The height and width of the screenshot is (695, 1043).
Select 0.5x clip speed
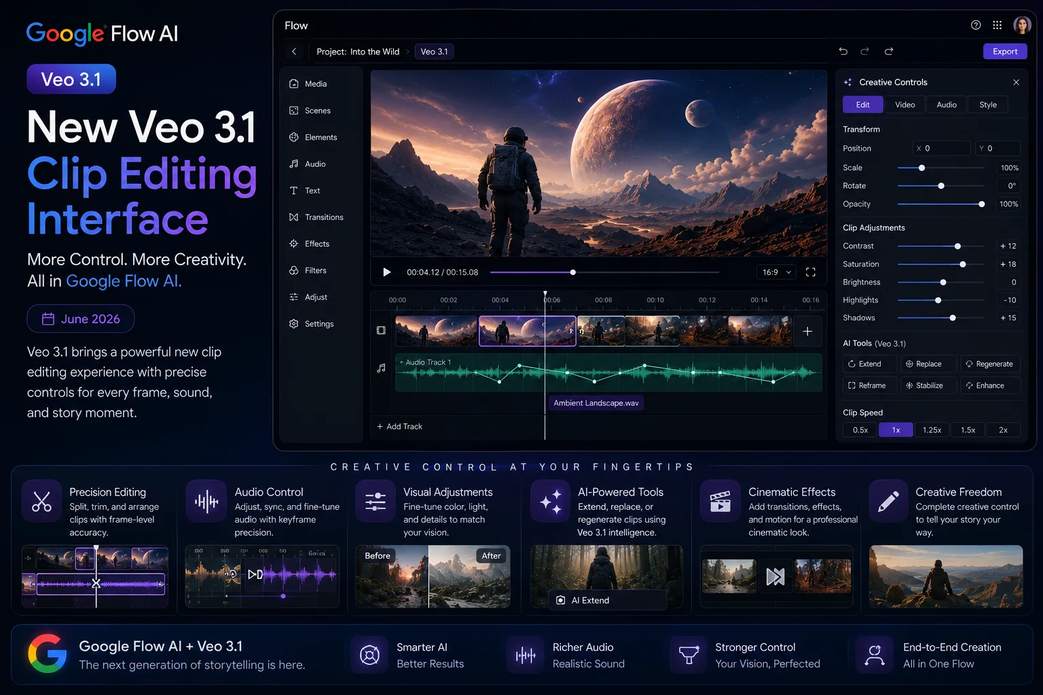(x=860, y=430)
